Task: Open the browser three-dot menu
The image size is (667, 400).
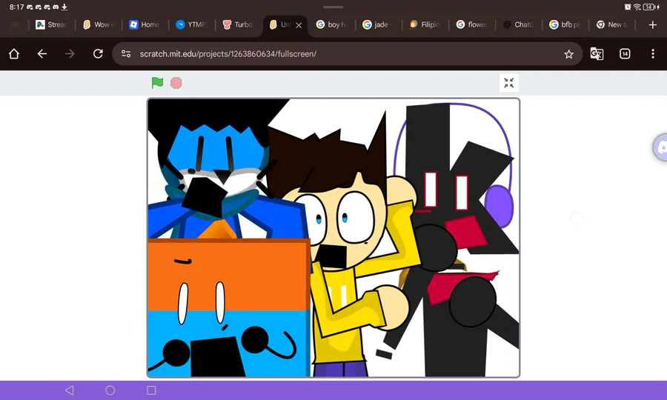Action: 653,54
